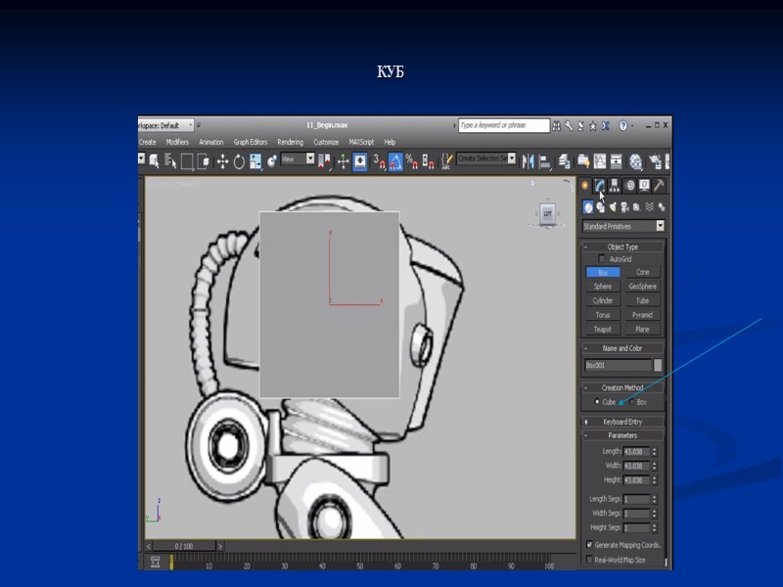The height and width of the screenshot is (587, 783).
Task: Select the Geometry category icon
Action: [x=588, y=206]
